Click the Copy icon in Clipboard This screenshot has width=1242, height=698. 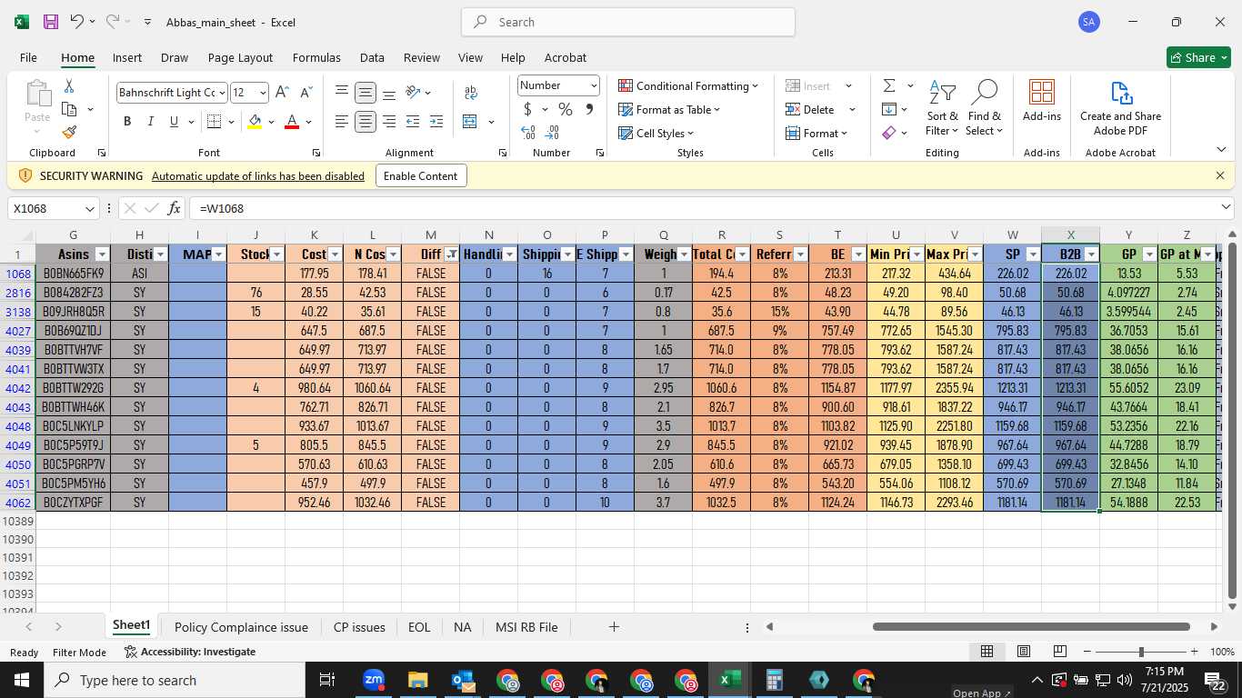[69, 109]
